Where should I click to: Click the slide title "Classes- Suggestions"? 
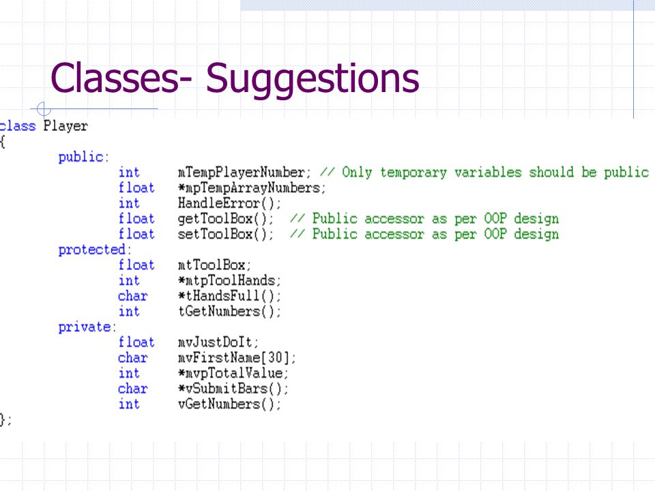point(235,79)
